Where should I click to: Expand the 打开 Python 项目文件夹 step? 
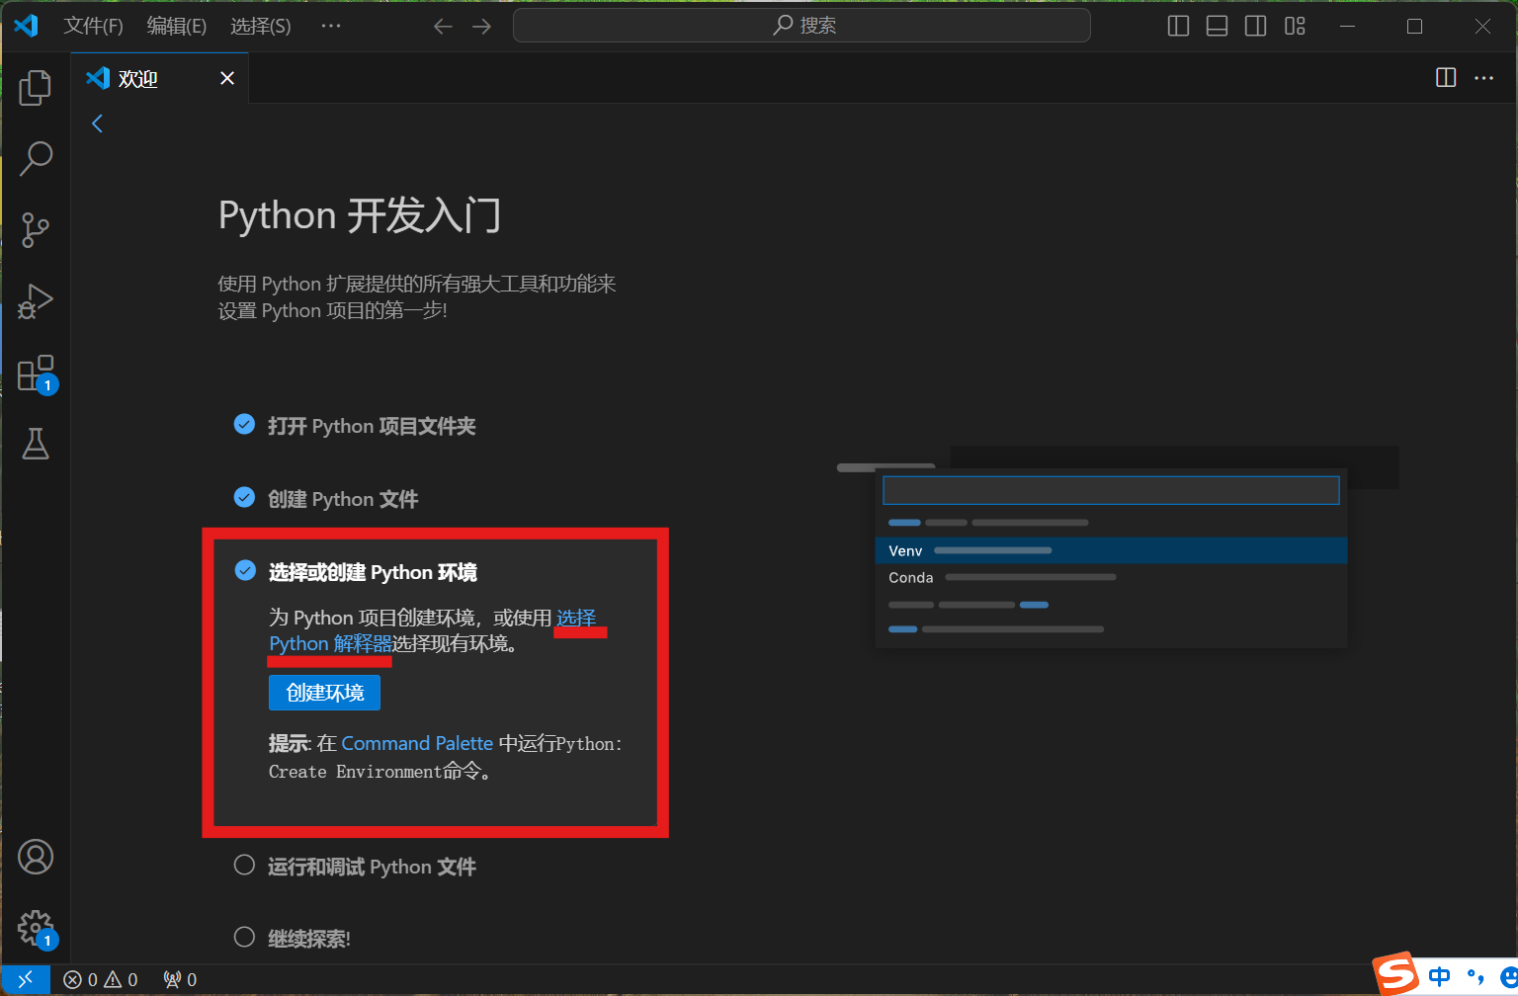coord(372,426)
